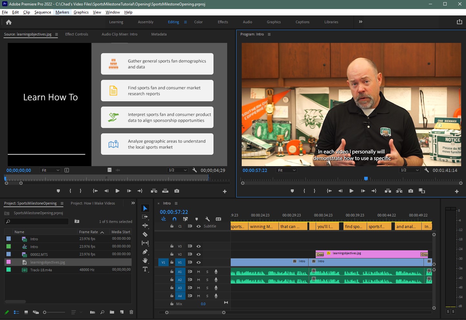Viewport: 466px width, 320px height.
Task: Click Lift button in Program monitor
Action: 388,191
